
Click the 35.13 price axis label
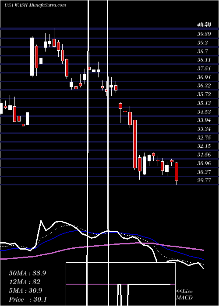(x=204, y=103)
